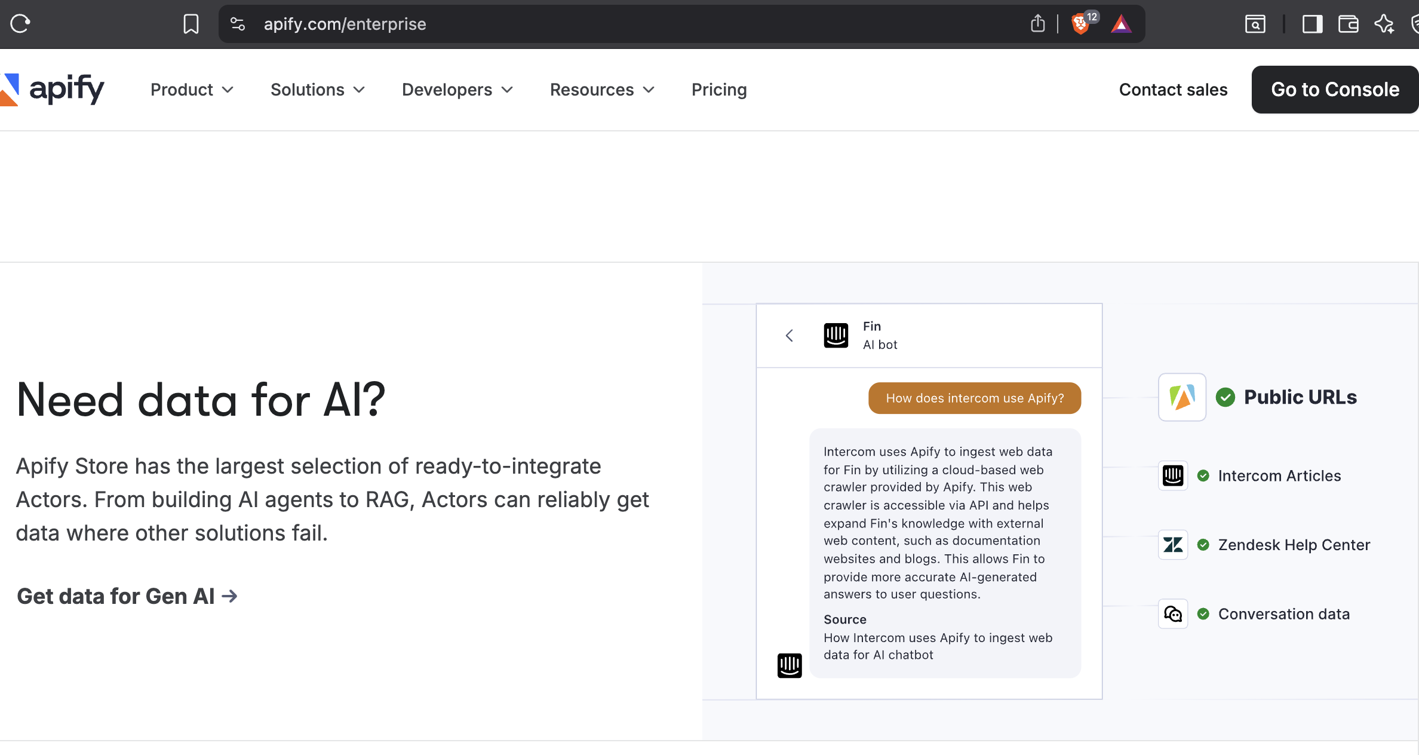
Task: Click the address bar URL apify.com/enterprise
Action: (x=345, y=24)
